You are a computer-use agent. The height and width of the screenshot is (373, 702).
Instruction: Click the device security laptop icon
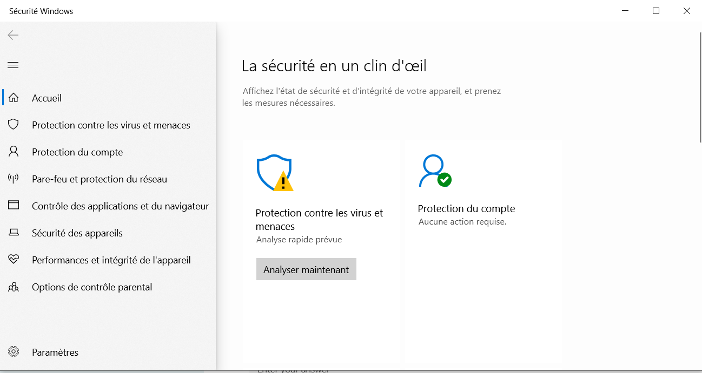coord(14,233)
